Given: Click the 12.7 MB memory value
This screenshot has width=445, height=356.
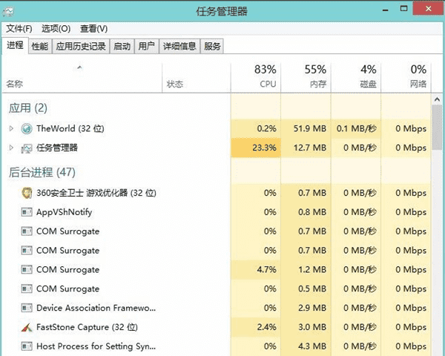Looking at the screenshot, I should [x=310, y=148].
